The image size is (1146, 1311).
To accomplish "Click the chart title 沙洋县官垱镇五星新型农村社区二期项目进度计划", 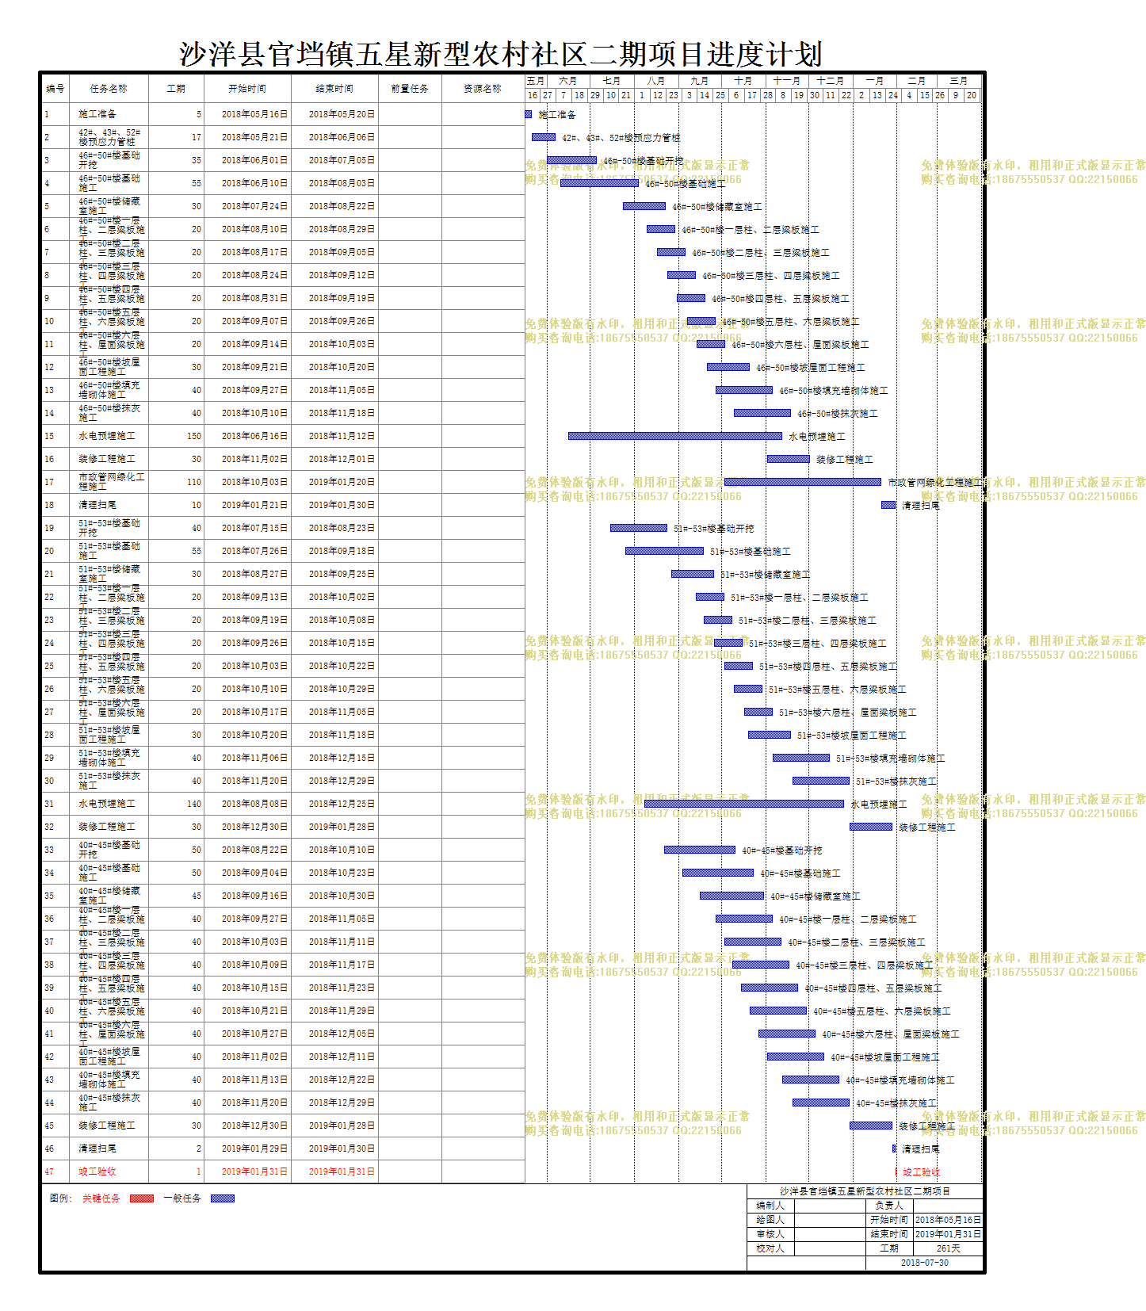I will (x=501, y=54).
